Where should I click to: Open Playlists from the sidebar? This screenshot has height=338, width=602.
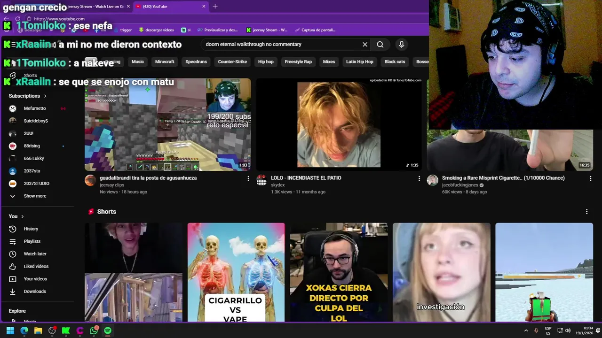(32, 241)
